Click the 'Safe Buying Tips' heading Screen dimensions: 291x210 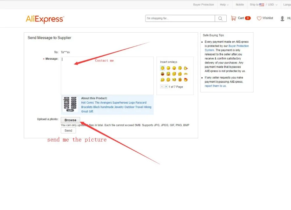(x=213, y=35)
